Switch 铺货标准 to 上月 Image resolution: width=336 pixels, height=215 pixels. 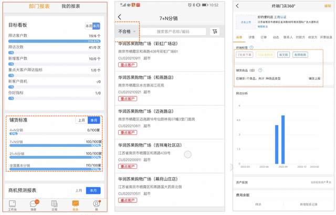81,120
